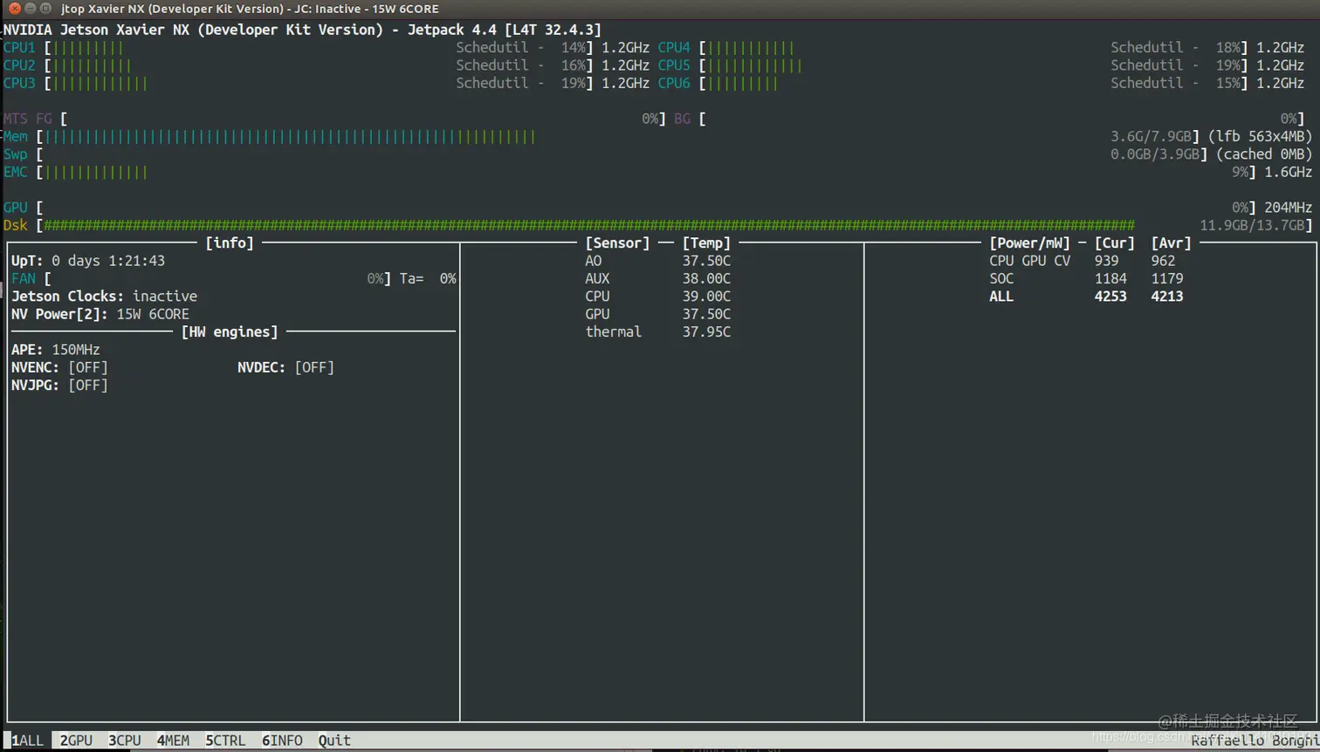
Task: Click ALL average power 4213
Action: (1167, 296)
